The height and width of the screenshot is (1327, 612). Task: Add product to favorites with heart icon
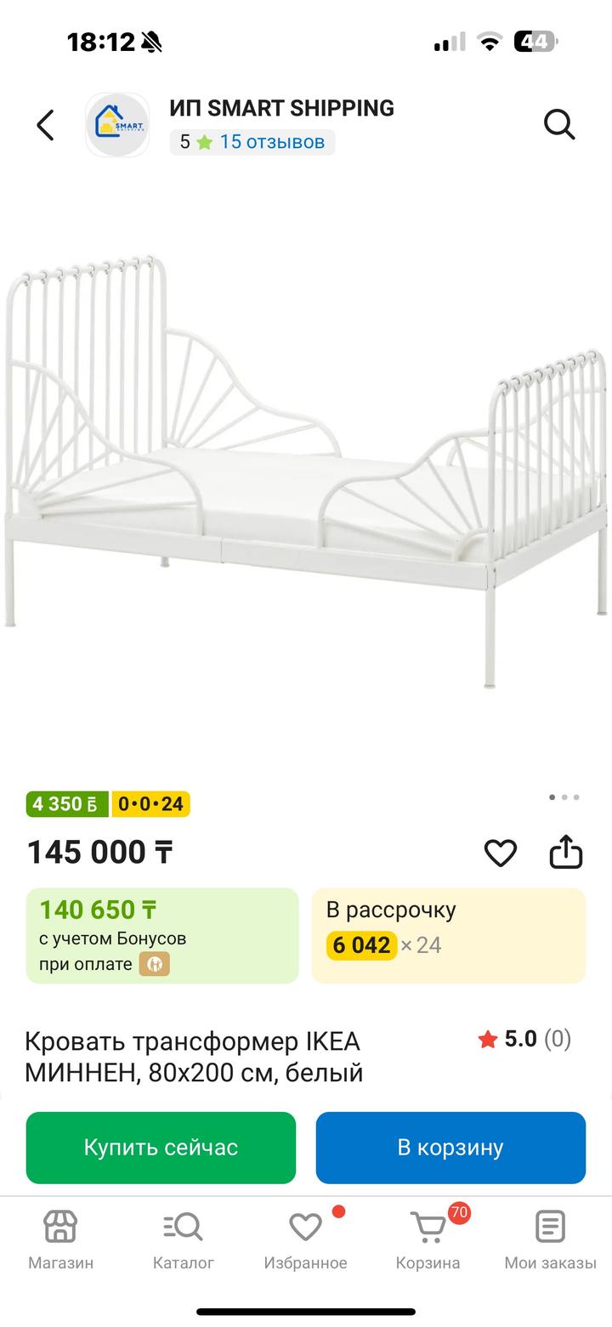[x=501, y=853]
